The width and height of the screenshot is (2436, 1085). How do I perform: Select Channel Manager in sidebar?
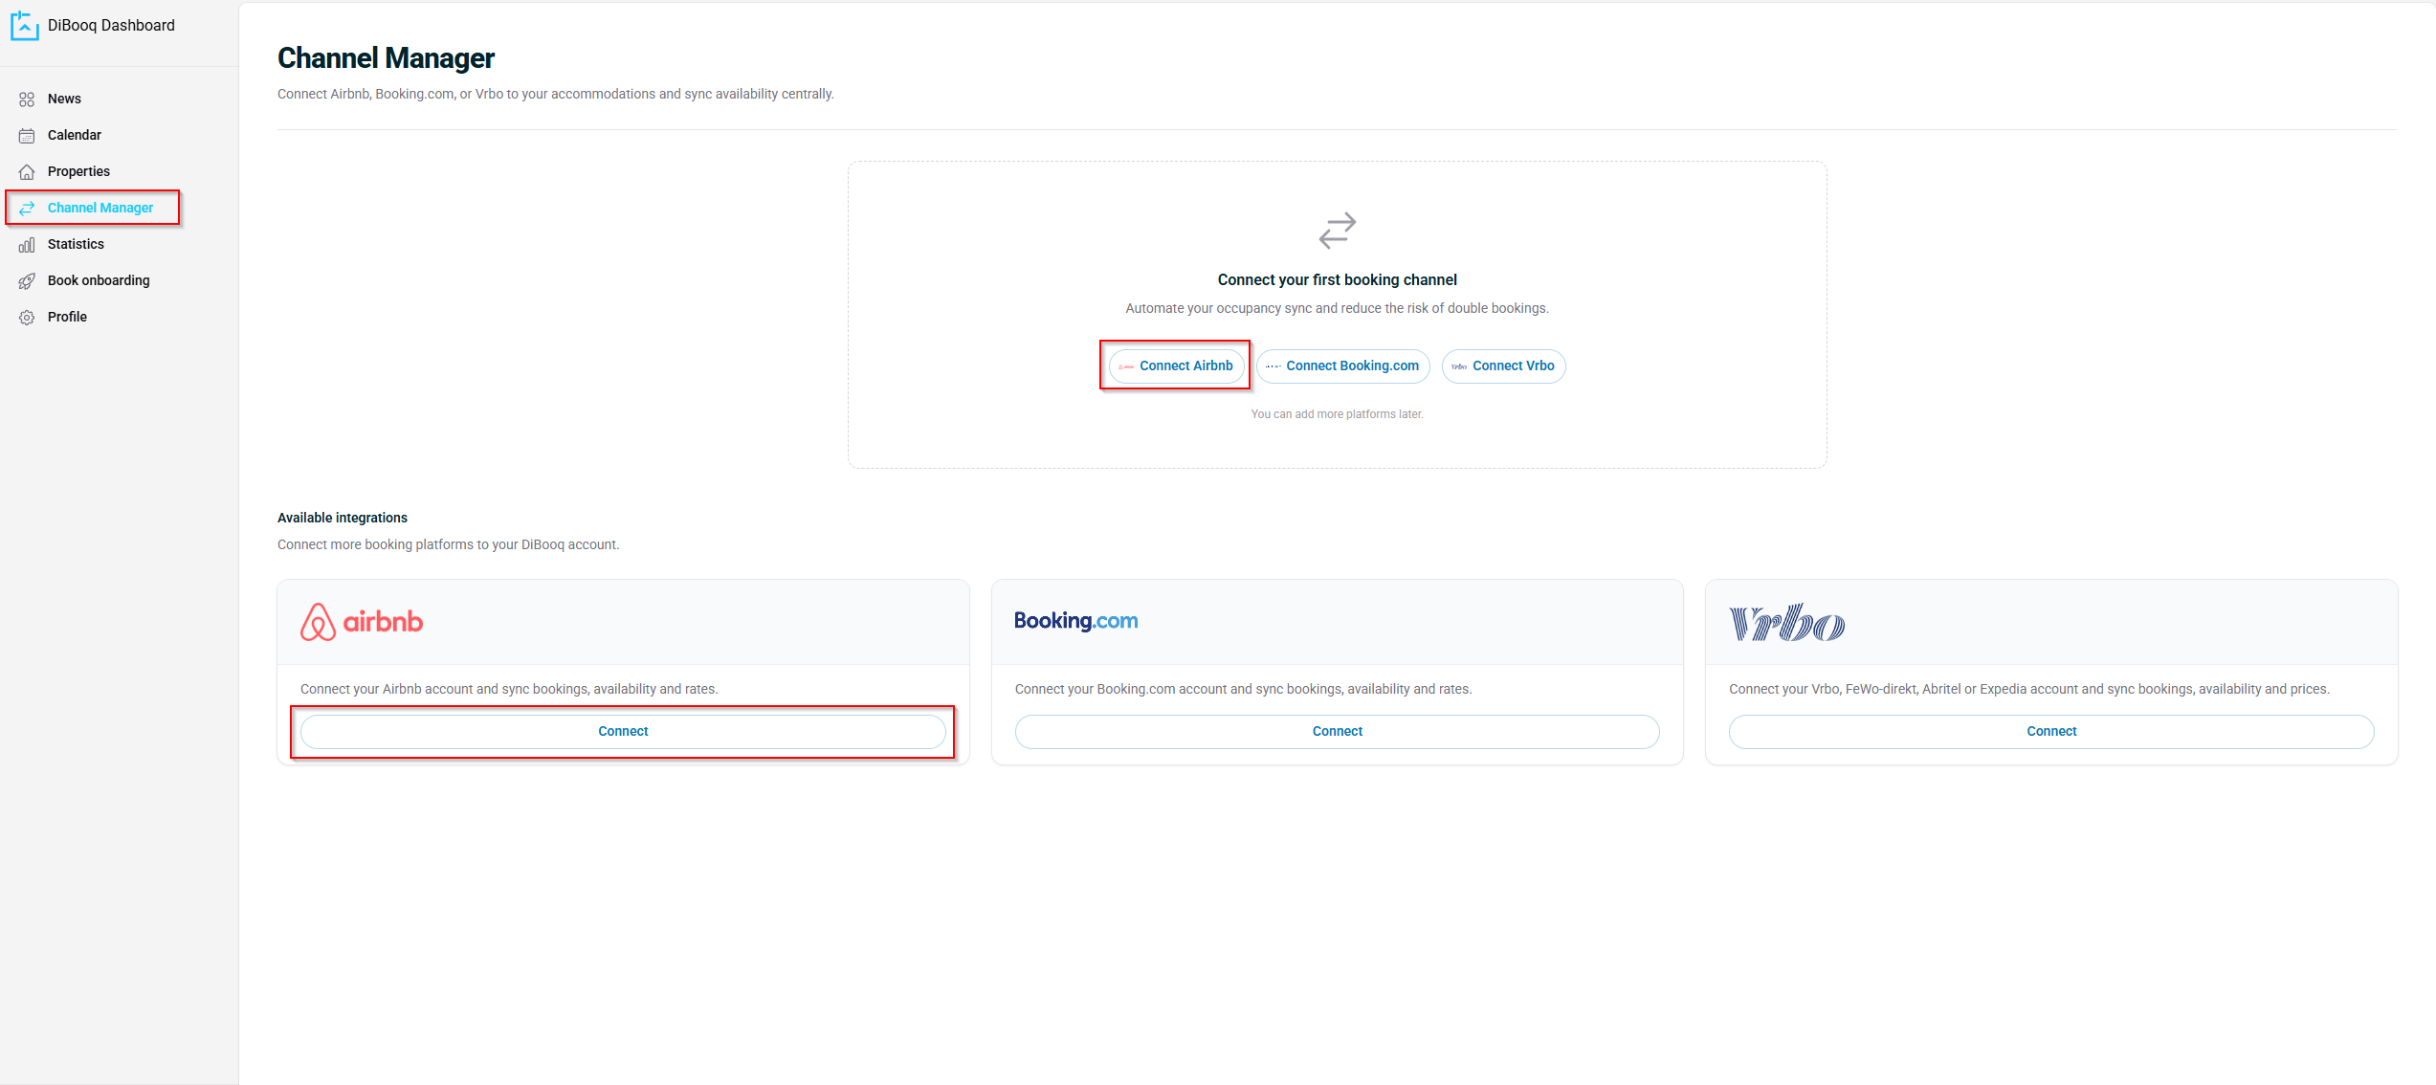(100, 209)
